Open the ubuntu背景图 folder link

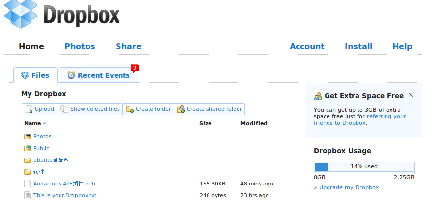coord(51,160)
